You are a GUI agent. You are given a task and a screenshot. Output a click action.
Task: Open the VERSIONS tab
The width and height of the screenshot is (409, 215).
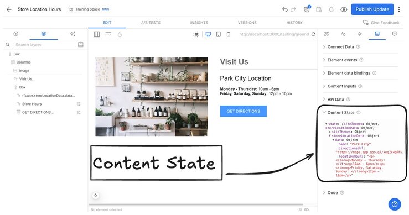(x=247, y=23)
